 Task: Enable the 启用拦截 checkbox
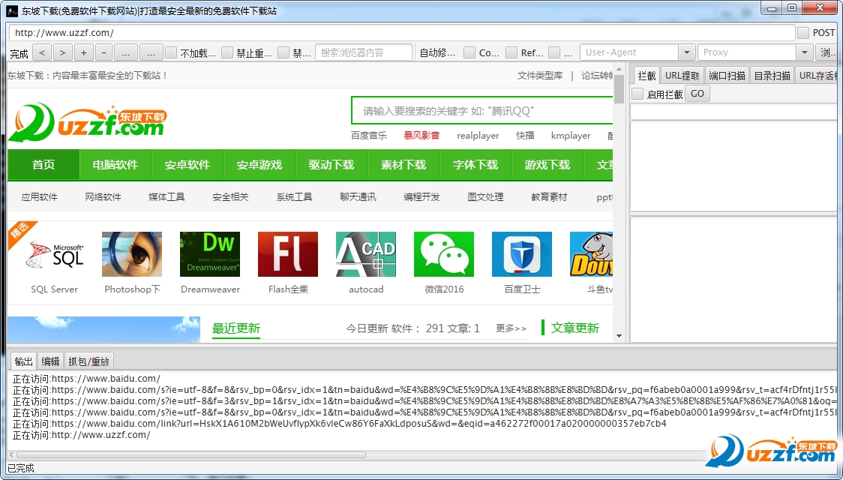click(x=637, y=94)
